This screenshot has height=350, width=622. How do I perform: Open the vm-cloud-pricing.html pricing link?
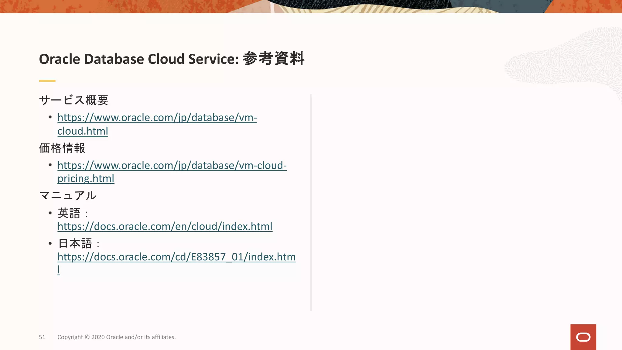point(172,172)
